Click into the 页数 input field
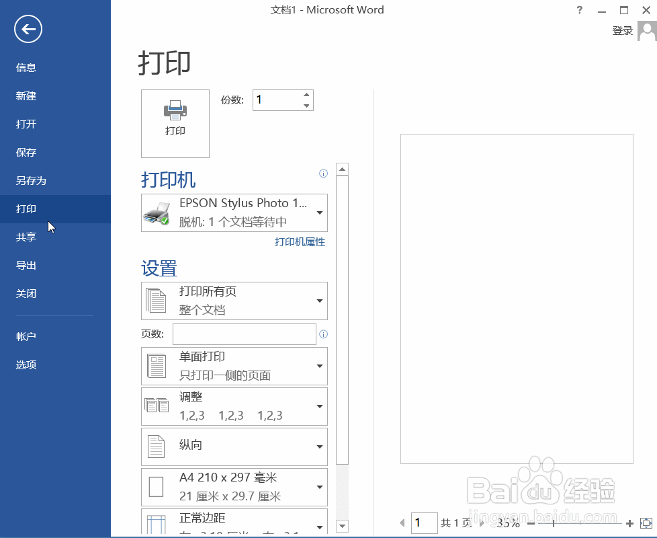The image size is (657, 538). [x=245, y=334]
